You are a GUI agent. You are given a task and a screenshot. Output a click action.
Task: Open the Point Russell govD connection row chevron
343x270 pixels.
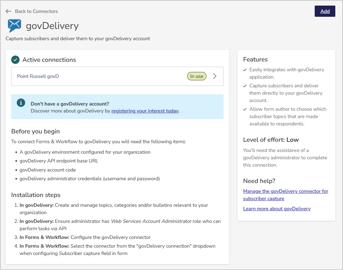pyautogui.click(x=215, y=76)
